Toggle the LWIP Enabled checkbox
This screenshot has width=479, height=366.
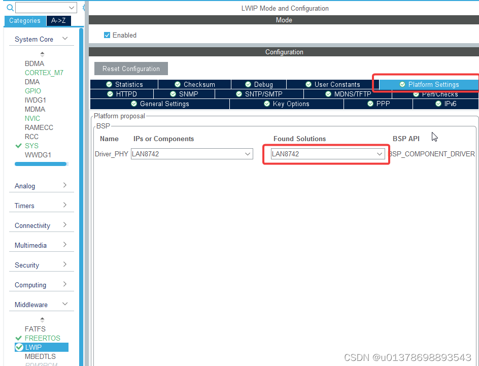107,35
